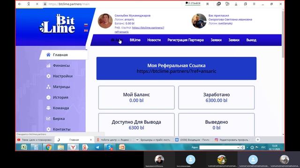The height and width of the screenshot is (168, 300).
Task: Open the downloads arrow icon
Action: point(236,4)
